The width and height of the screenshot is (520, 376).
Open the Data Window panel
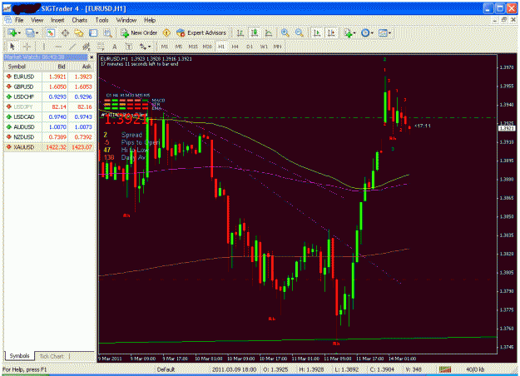(65, 32)
